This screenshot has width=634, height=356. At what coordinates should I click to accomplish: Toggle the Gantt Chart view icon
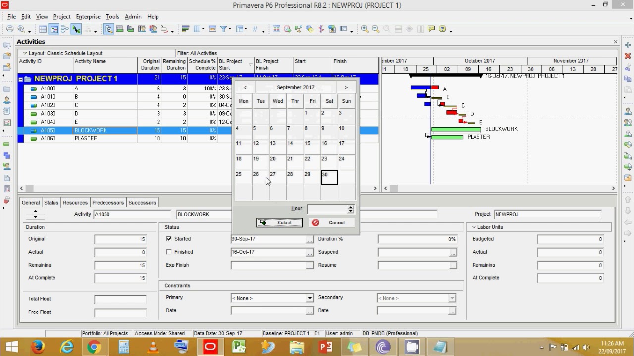click(54, 29)
